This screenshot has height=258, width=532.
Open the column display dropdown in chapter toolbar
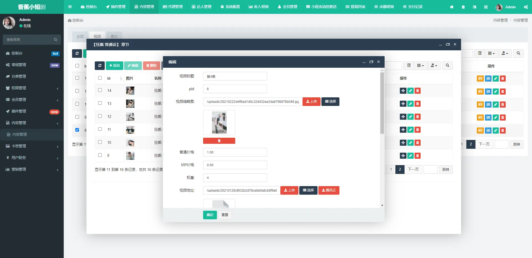tap(420, 66)
